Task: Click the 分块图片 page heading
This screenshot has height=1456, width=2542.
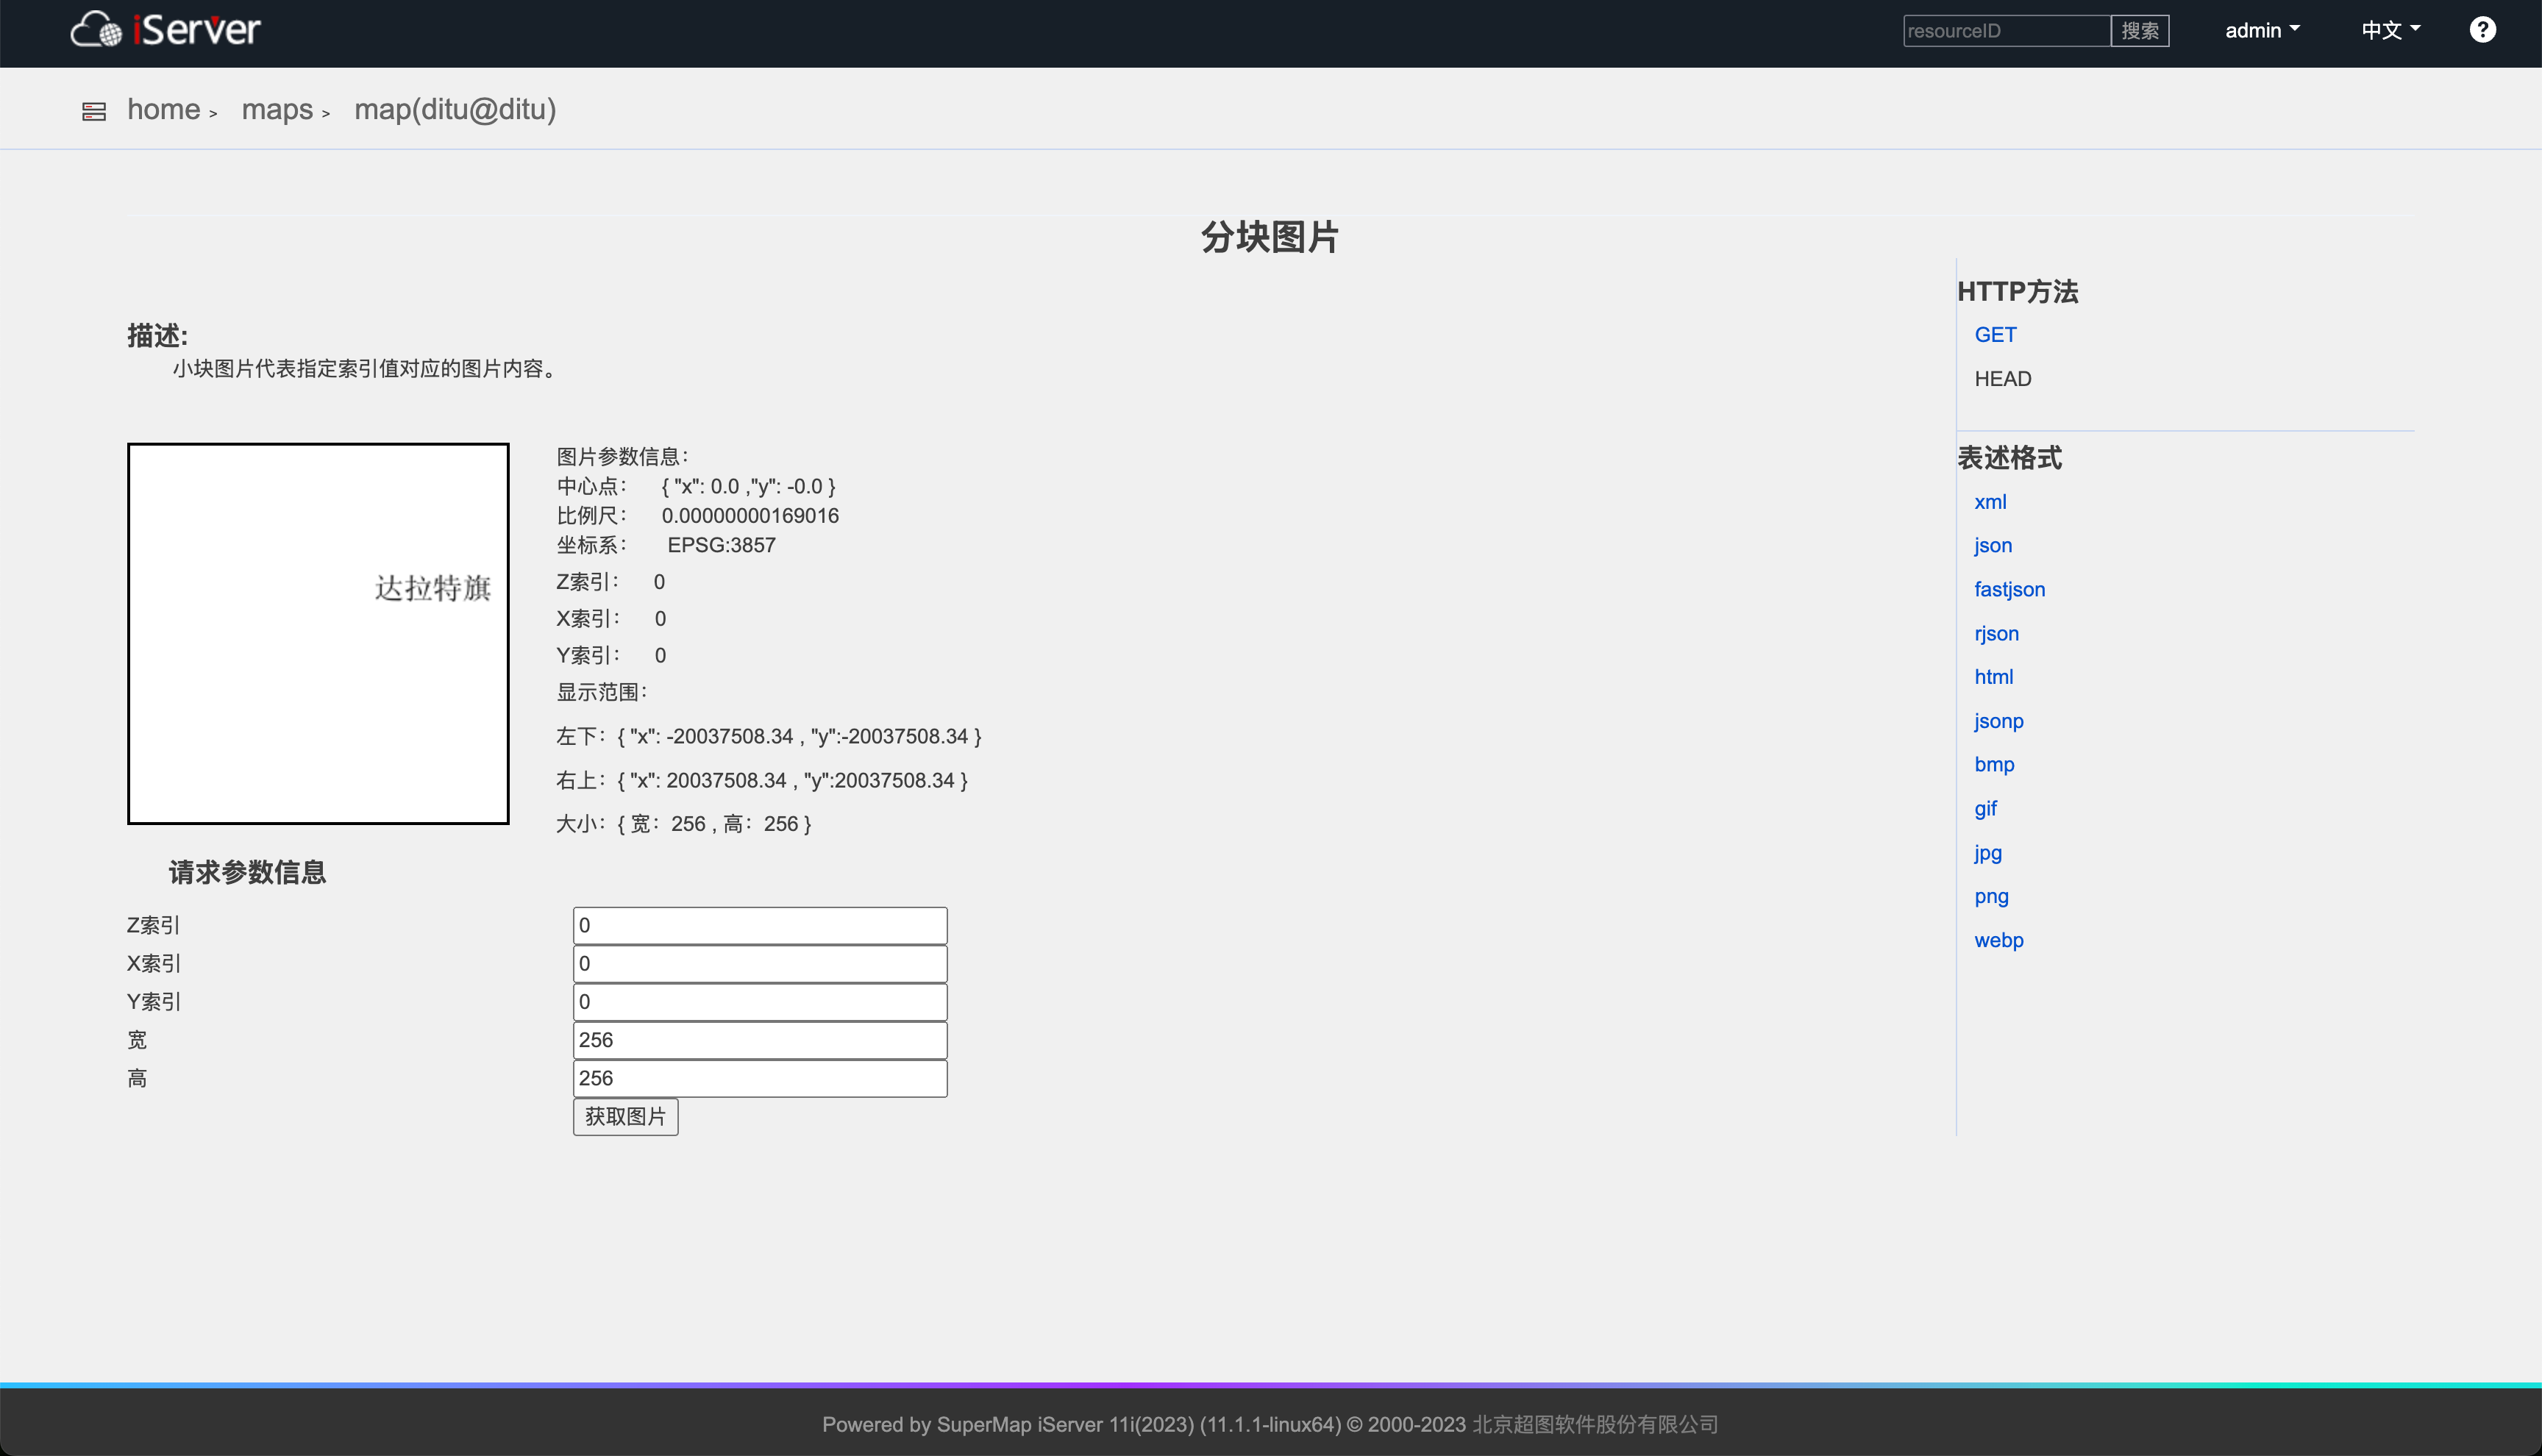Action: (x=1270, y=238)
